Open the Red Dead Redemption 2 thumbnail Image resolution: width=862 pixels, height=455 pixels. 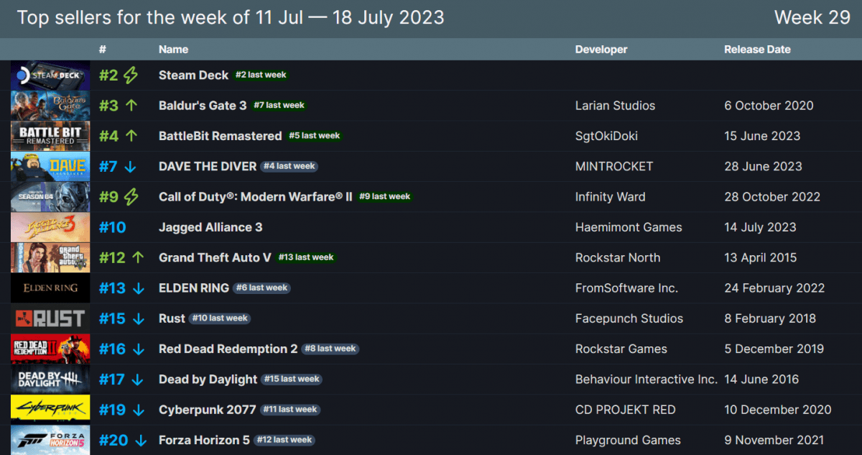tap(50, 349)
